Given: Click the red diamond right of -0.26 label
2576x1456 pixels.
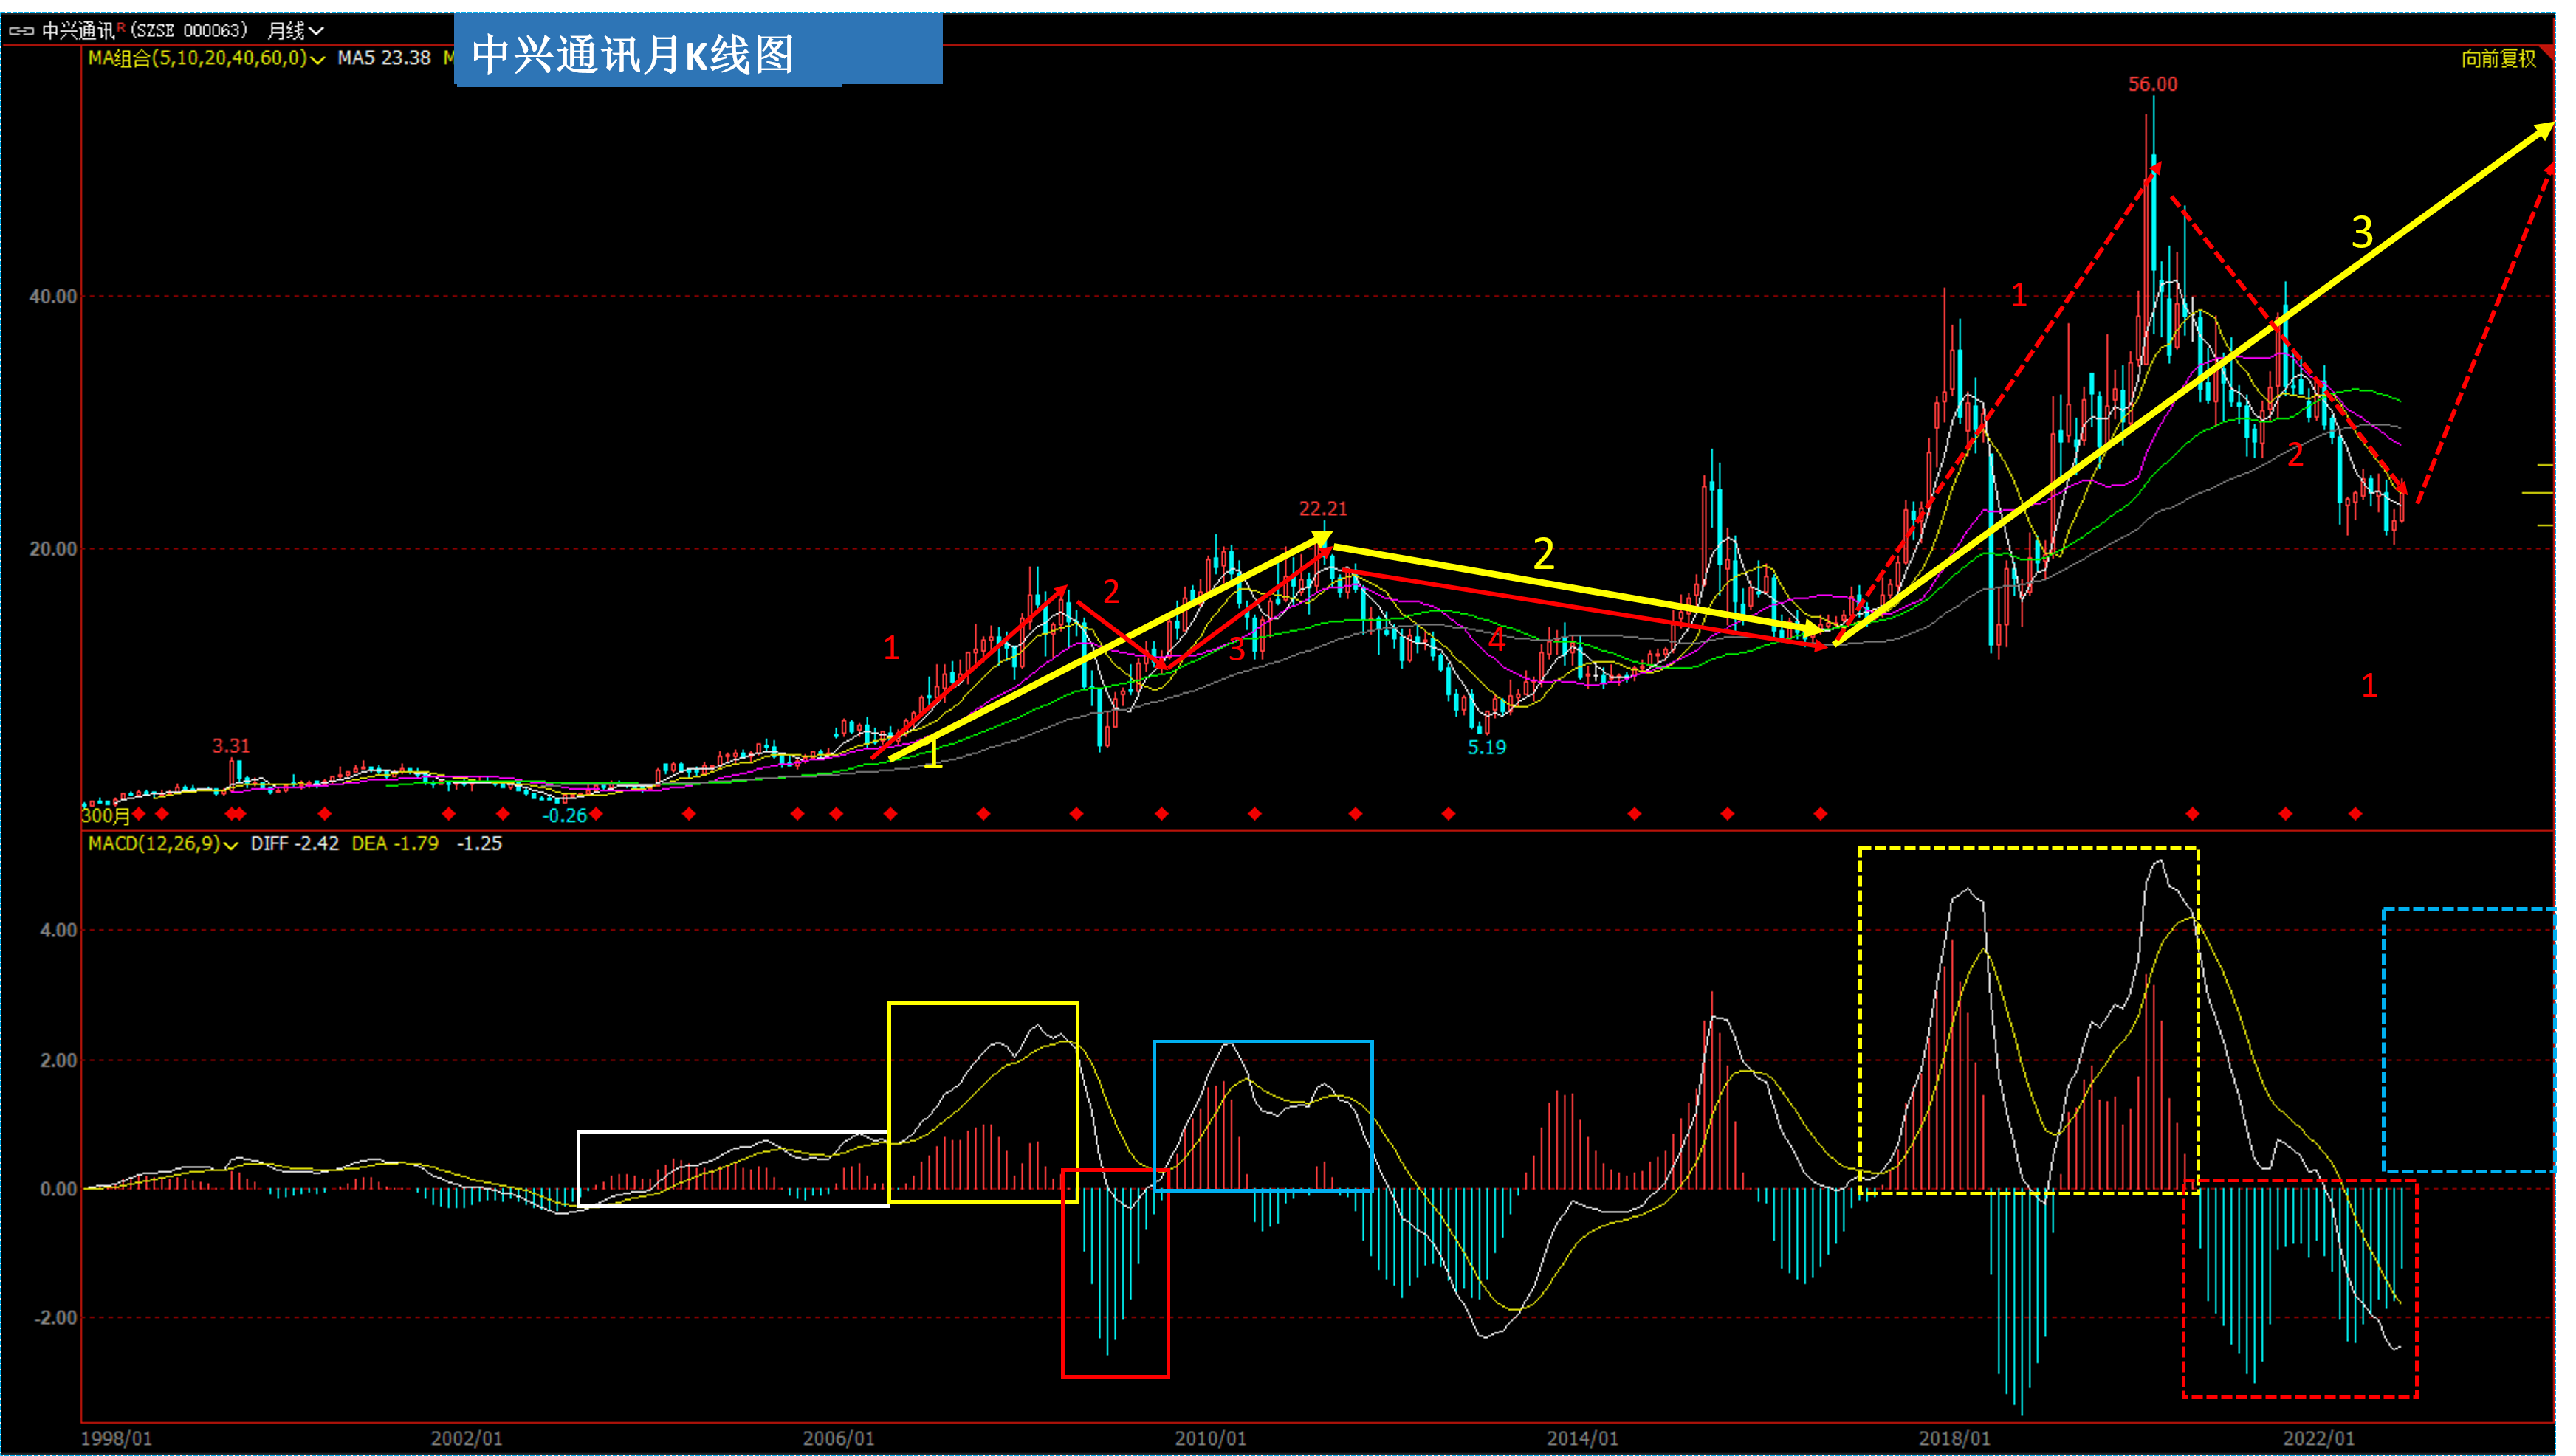Looking at the screenshot, I should pos(597,814).
